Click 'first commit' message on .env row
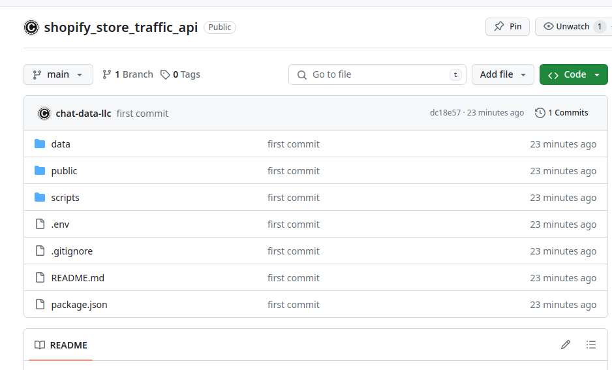Viewport: 612px width, 370px height. (294, 224)
